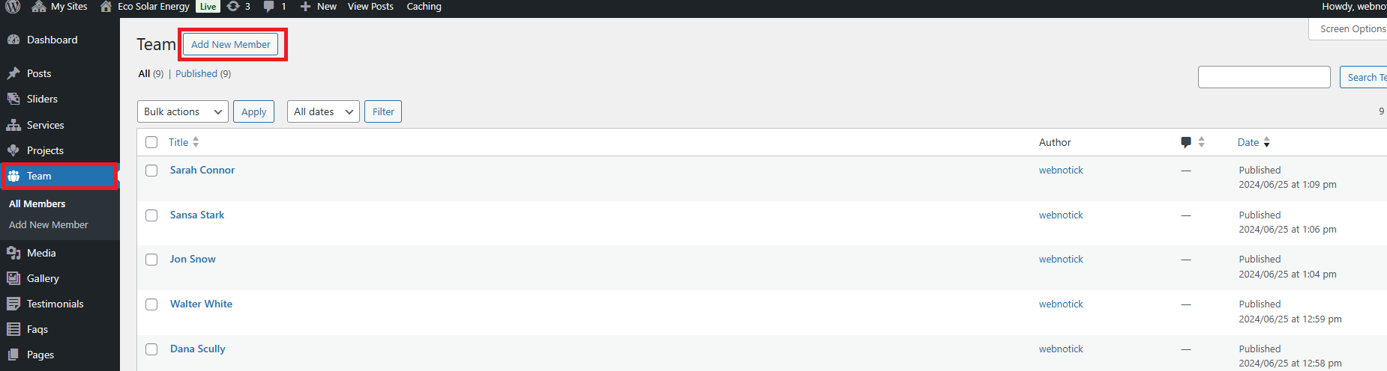The image size is (1387, 371).
Task: Open the Walter White member link
Action: [x=201, y=304]
